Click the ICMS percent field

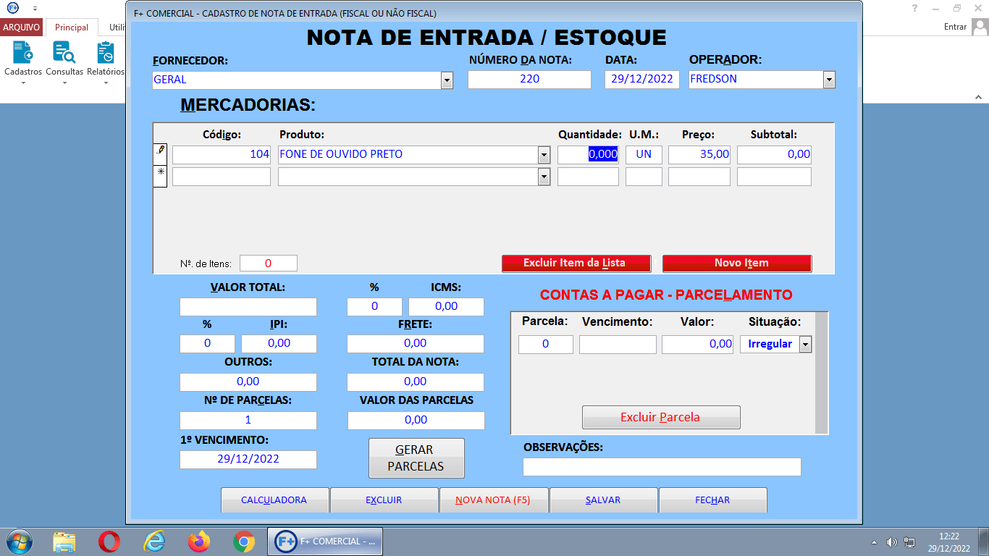click(374, 307)
